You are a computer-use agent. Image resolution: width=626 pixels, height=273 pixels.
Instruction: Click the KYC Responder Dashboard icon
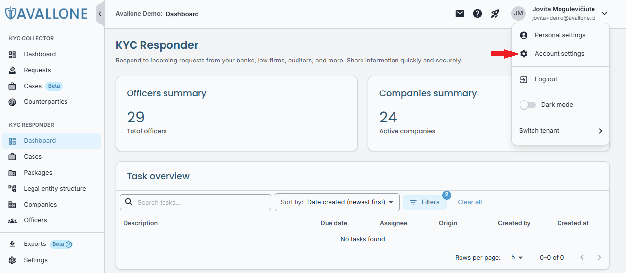(x=13, y=141)
